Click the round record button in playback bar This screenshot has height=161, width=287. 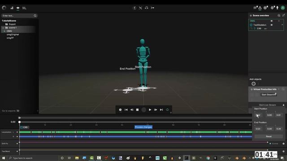point(144,110)
